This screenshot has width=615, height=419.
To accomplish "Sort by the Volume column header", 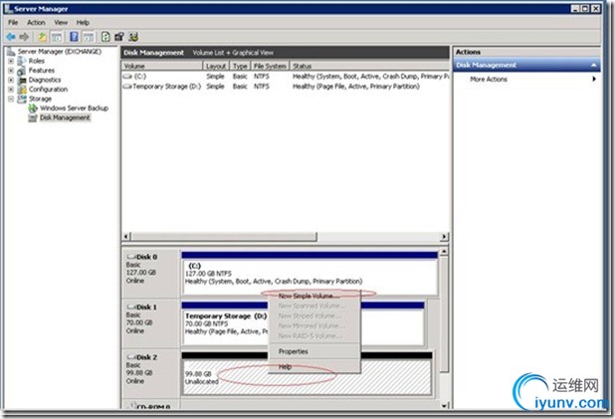I will point(162,66).
